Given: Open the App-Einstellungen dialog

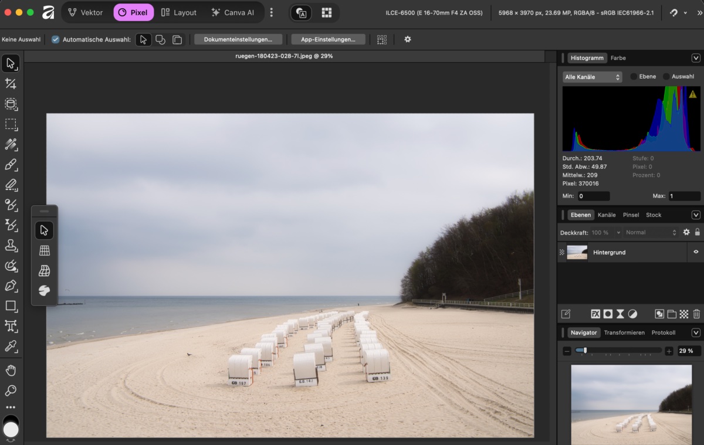Looking at the screenshot, I should tap(328, 39).
